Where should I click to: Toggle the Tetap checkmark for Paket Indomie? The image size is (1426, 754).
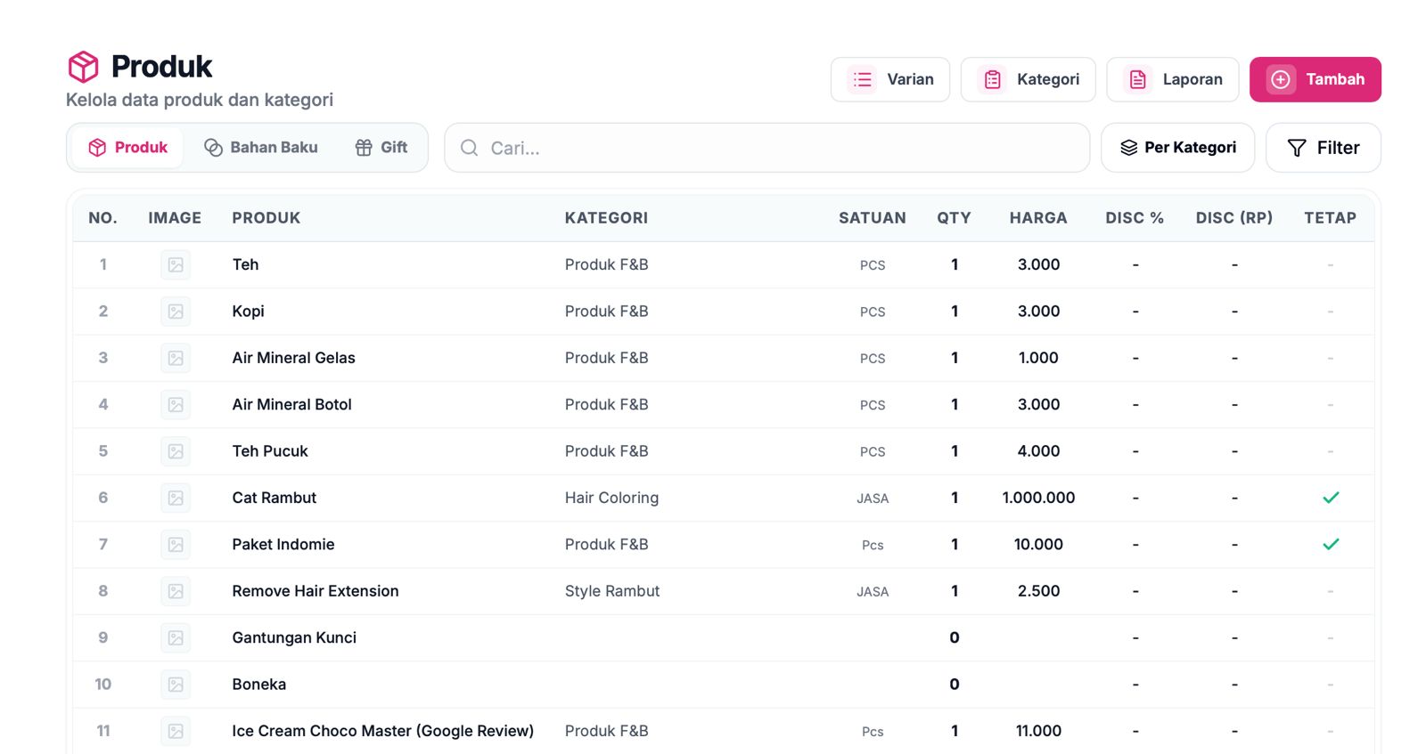[1331, 544]
